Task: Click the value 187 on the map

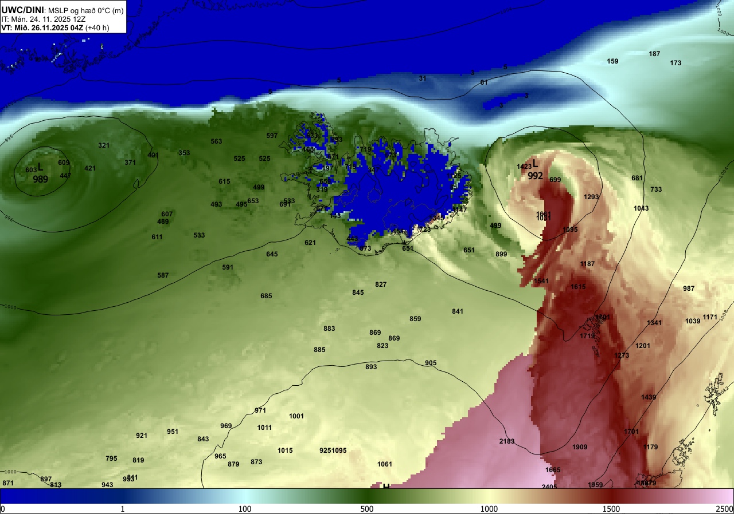Action: point(654,54)
